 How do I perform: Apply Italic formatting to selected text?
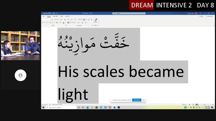45,23
